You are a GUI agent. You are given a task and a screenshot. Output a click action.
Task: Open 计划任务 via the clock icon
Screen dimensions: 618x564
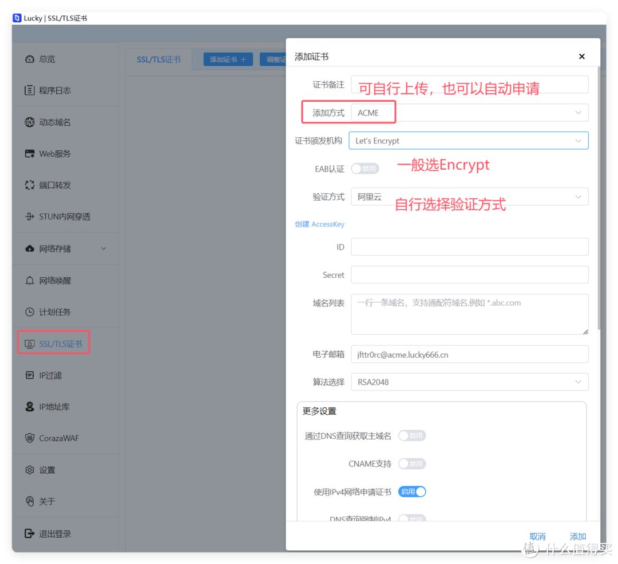point(30,312)
